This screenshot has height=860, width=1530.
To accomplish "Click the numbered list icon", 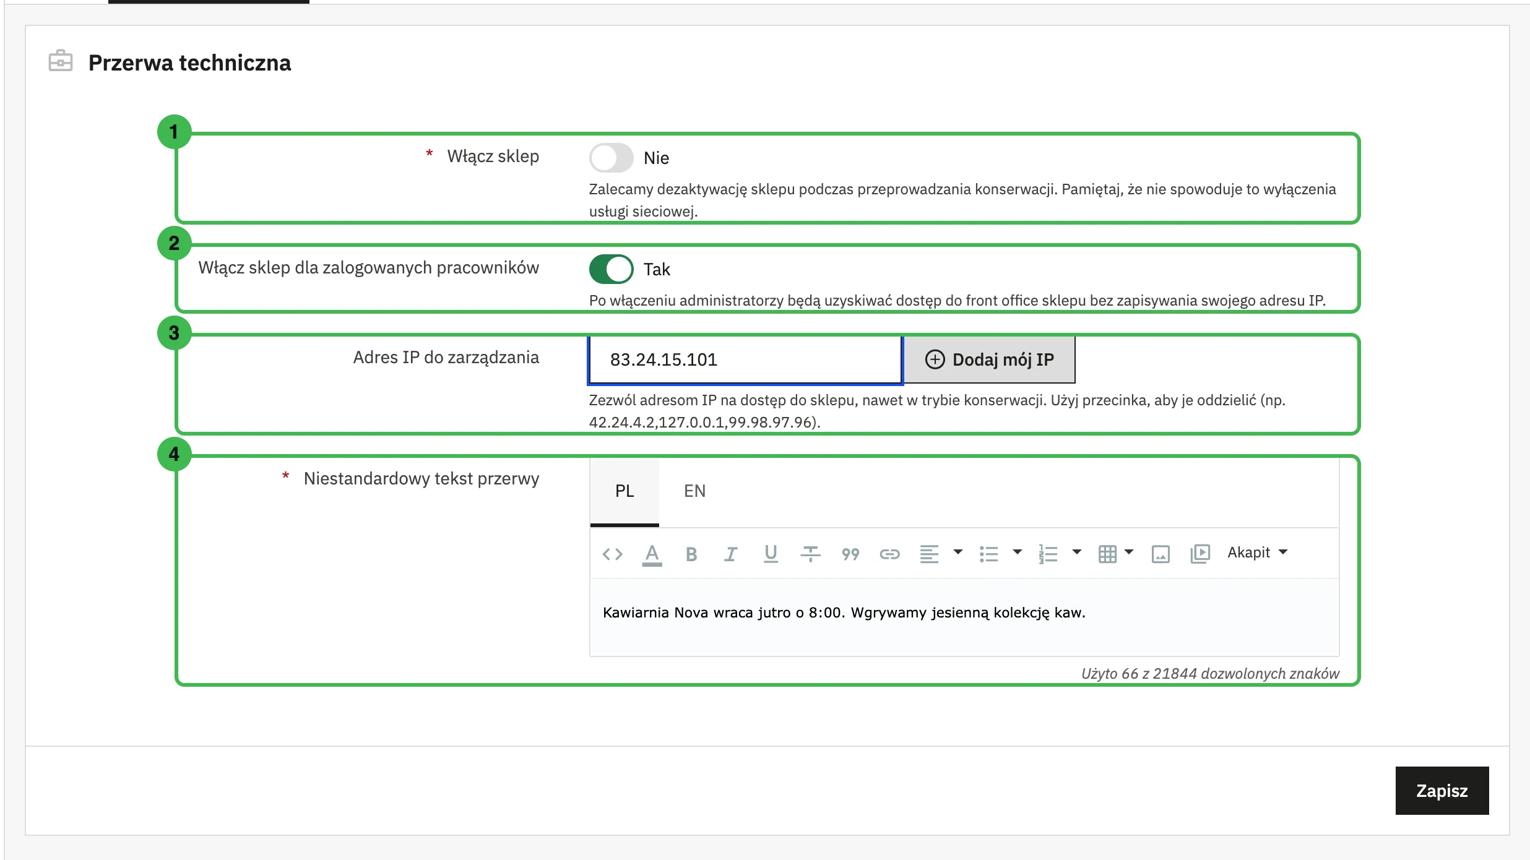I will click(1048, 554).
